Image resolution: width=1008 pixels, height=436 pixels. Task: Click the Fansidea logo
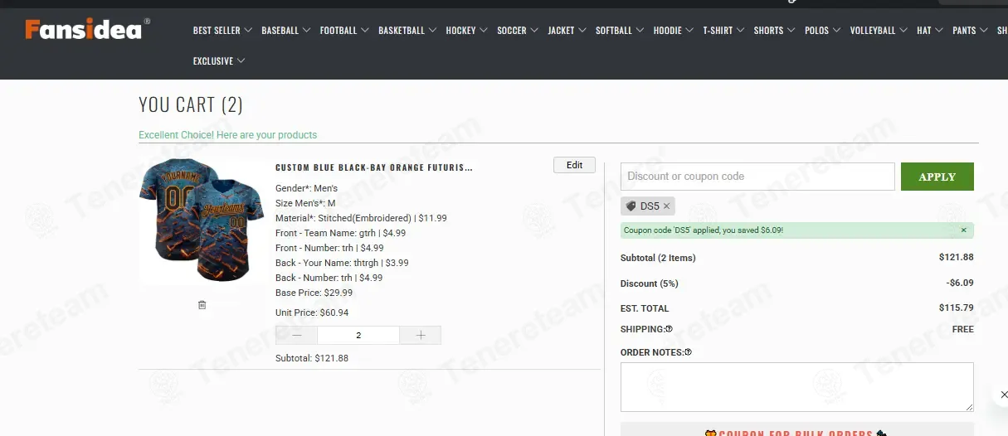click(x=87, y=29)
